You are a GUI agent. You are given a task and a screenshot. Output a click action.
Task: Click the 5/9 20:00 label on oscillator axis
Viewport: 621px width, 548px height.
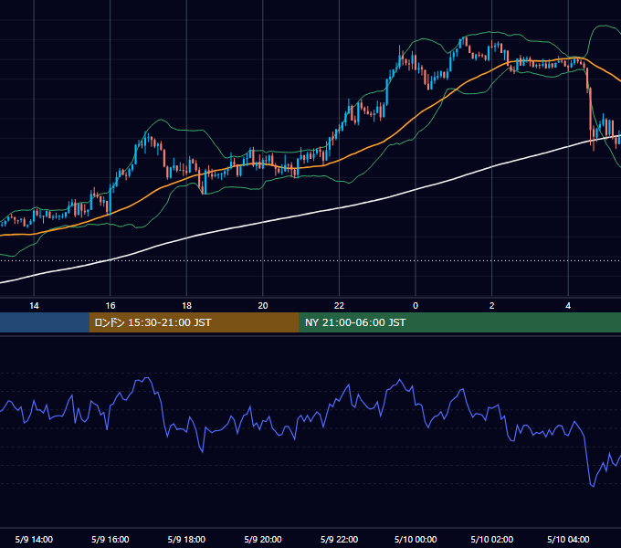coord(263,539)
